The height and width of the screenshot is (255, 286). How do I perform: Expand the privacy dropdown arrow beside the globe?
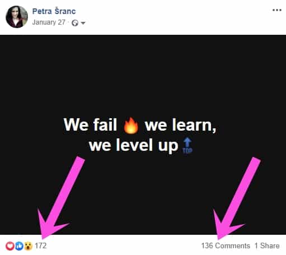pyautogui.click(x=83, y=23)
